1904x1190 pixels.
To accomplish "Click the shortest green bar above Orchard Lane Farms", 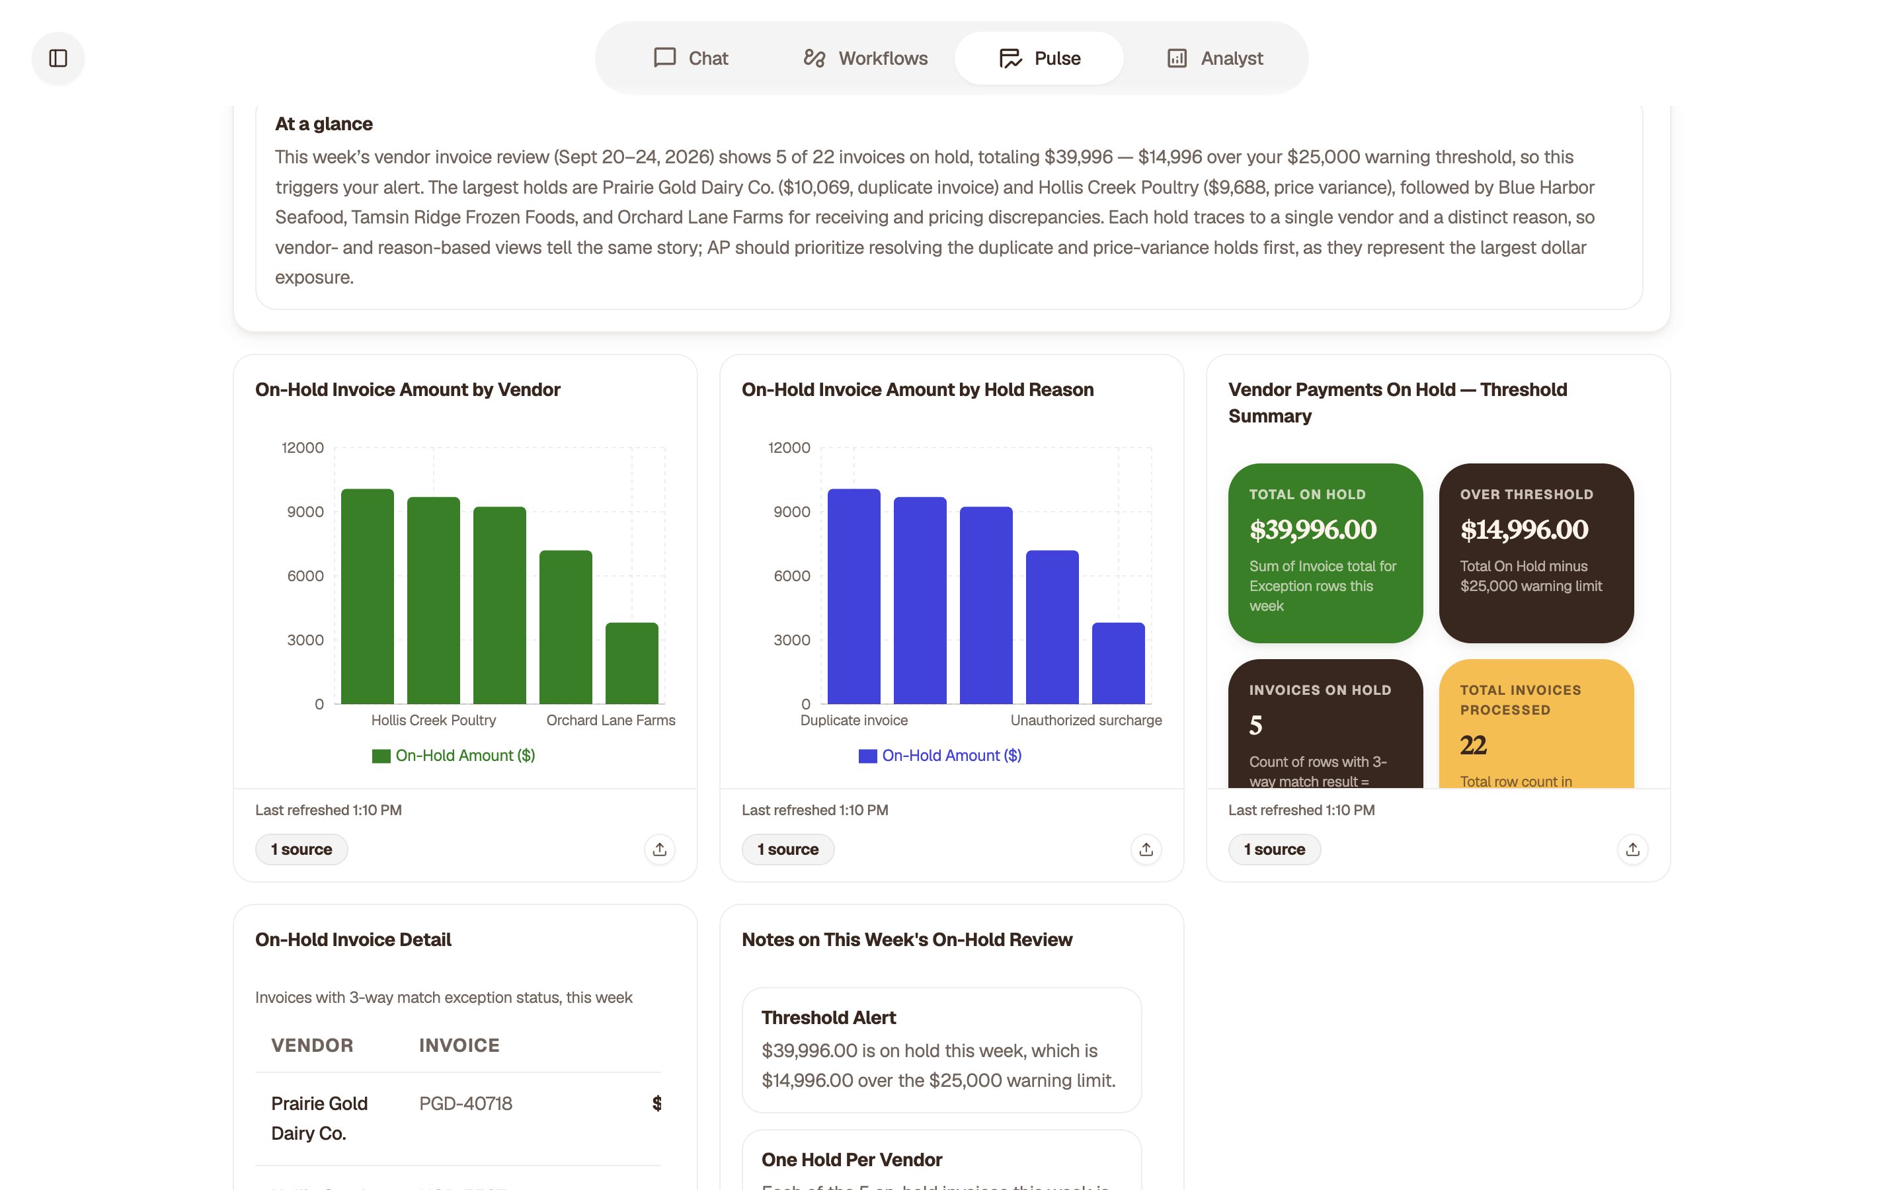I will pyautogui.click(x=632, y=664).
